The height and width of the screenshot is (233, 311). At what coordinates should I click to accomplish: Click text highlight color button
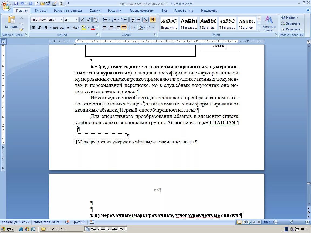pos(84,28)
